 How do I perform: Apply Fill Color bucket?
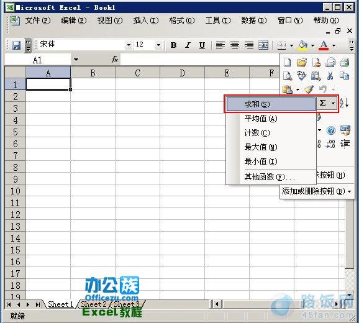303,45
